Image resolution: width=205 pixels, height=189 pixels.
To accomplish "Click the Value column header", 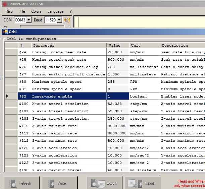I will 118,46.
